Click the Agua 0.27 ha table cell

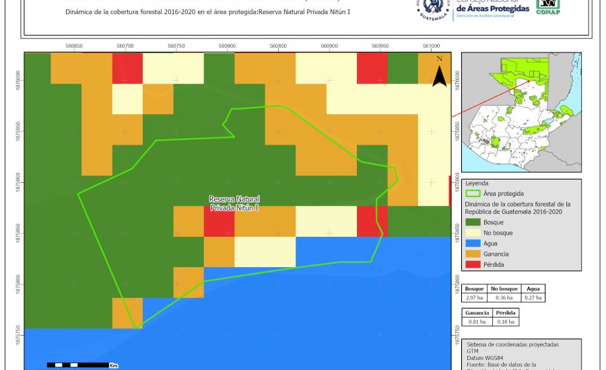pyautogui.click(x=531, y=297)
